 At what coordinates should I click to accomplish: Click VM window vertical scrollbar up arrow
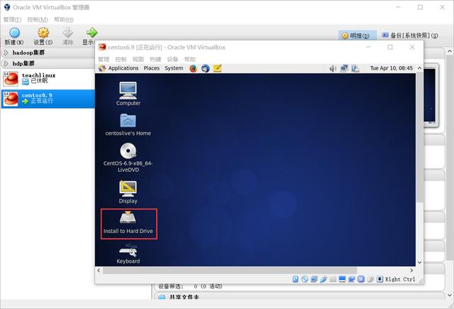(419, 67)
